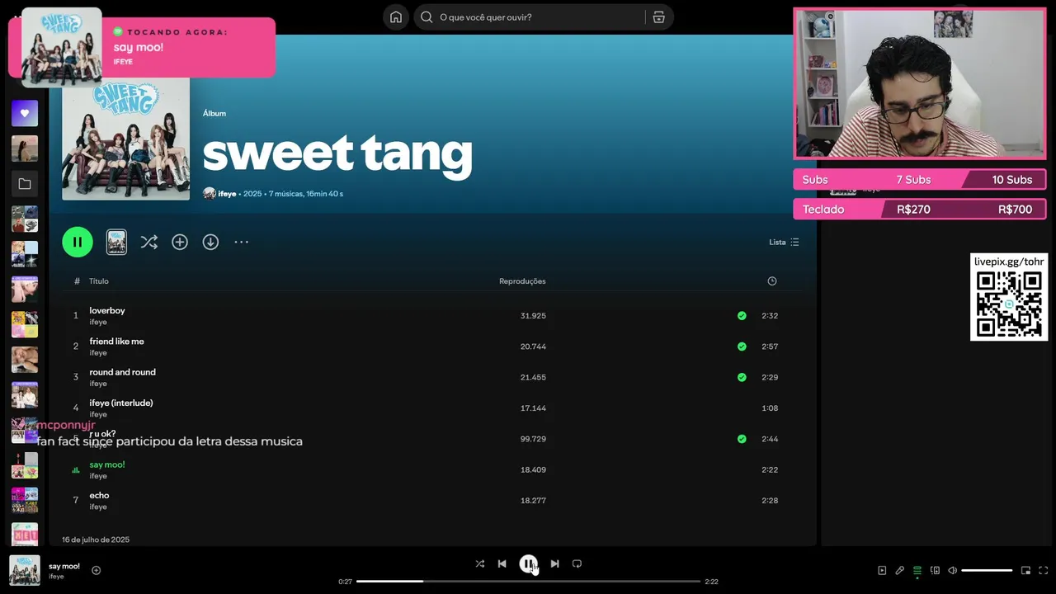Download the album with arrow icon
This screenshot has height=594, width=1056.
pyautogui.click(x=210, y=242)
